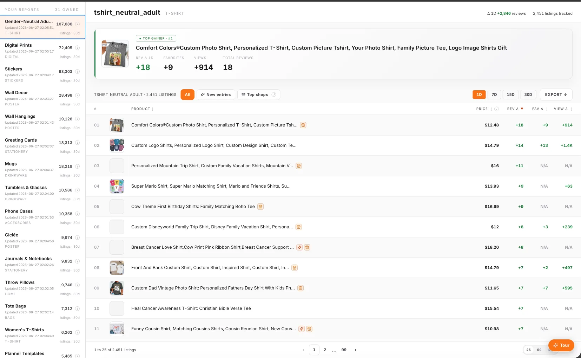Select the All filter tab
Screen dimensions: 581x358
pos(187,95)
